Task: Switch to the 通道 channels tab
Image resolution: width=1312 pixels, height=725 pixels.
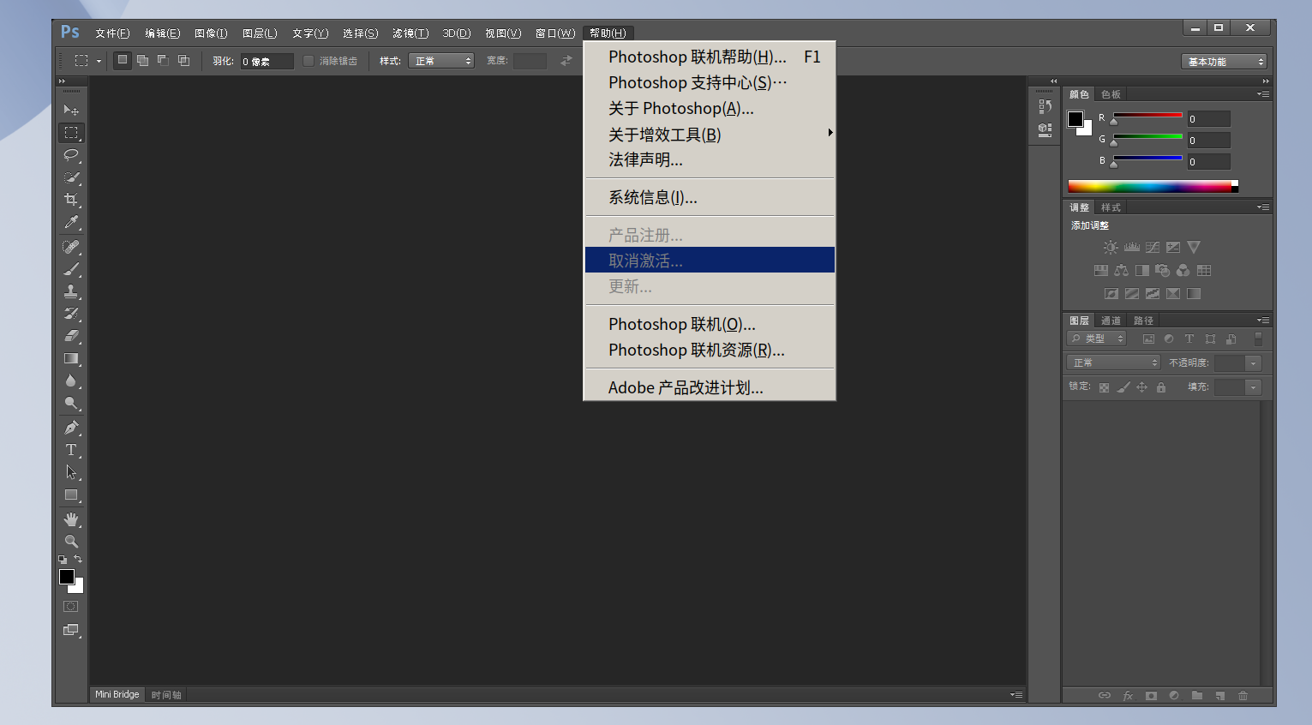Action: tap(1111, 321)
